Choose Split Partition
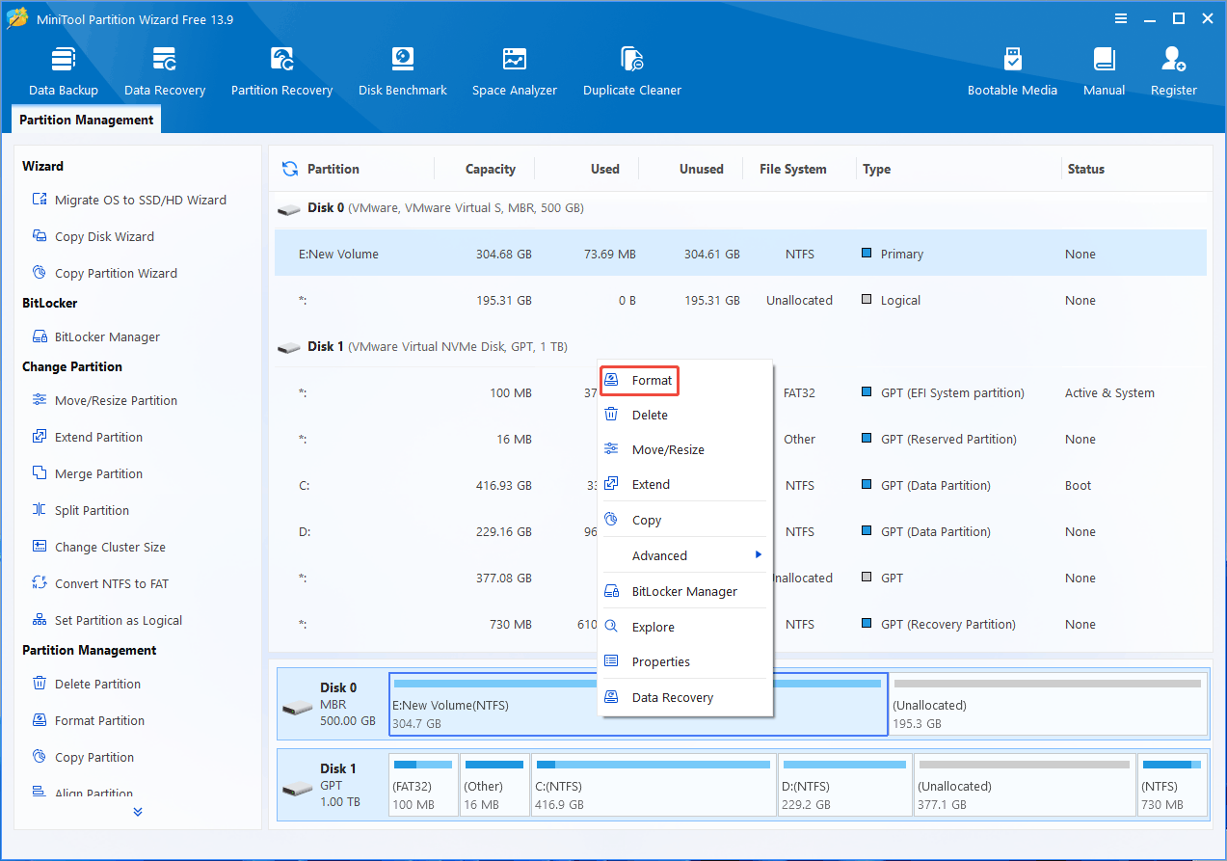The height and width of the screenshot is (861, 1227). click(81, 510)
